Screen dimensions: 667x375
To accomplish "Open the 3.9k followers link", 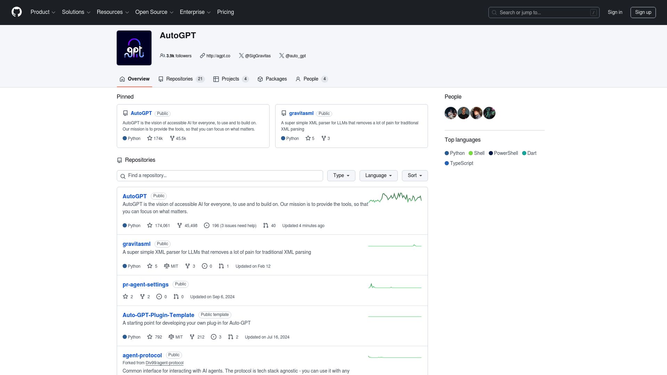I will coord(176,56).
